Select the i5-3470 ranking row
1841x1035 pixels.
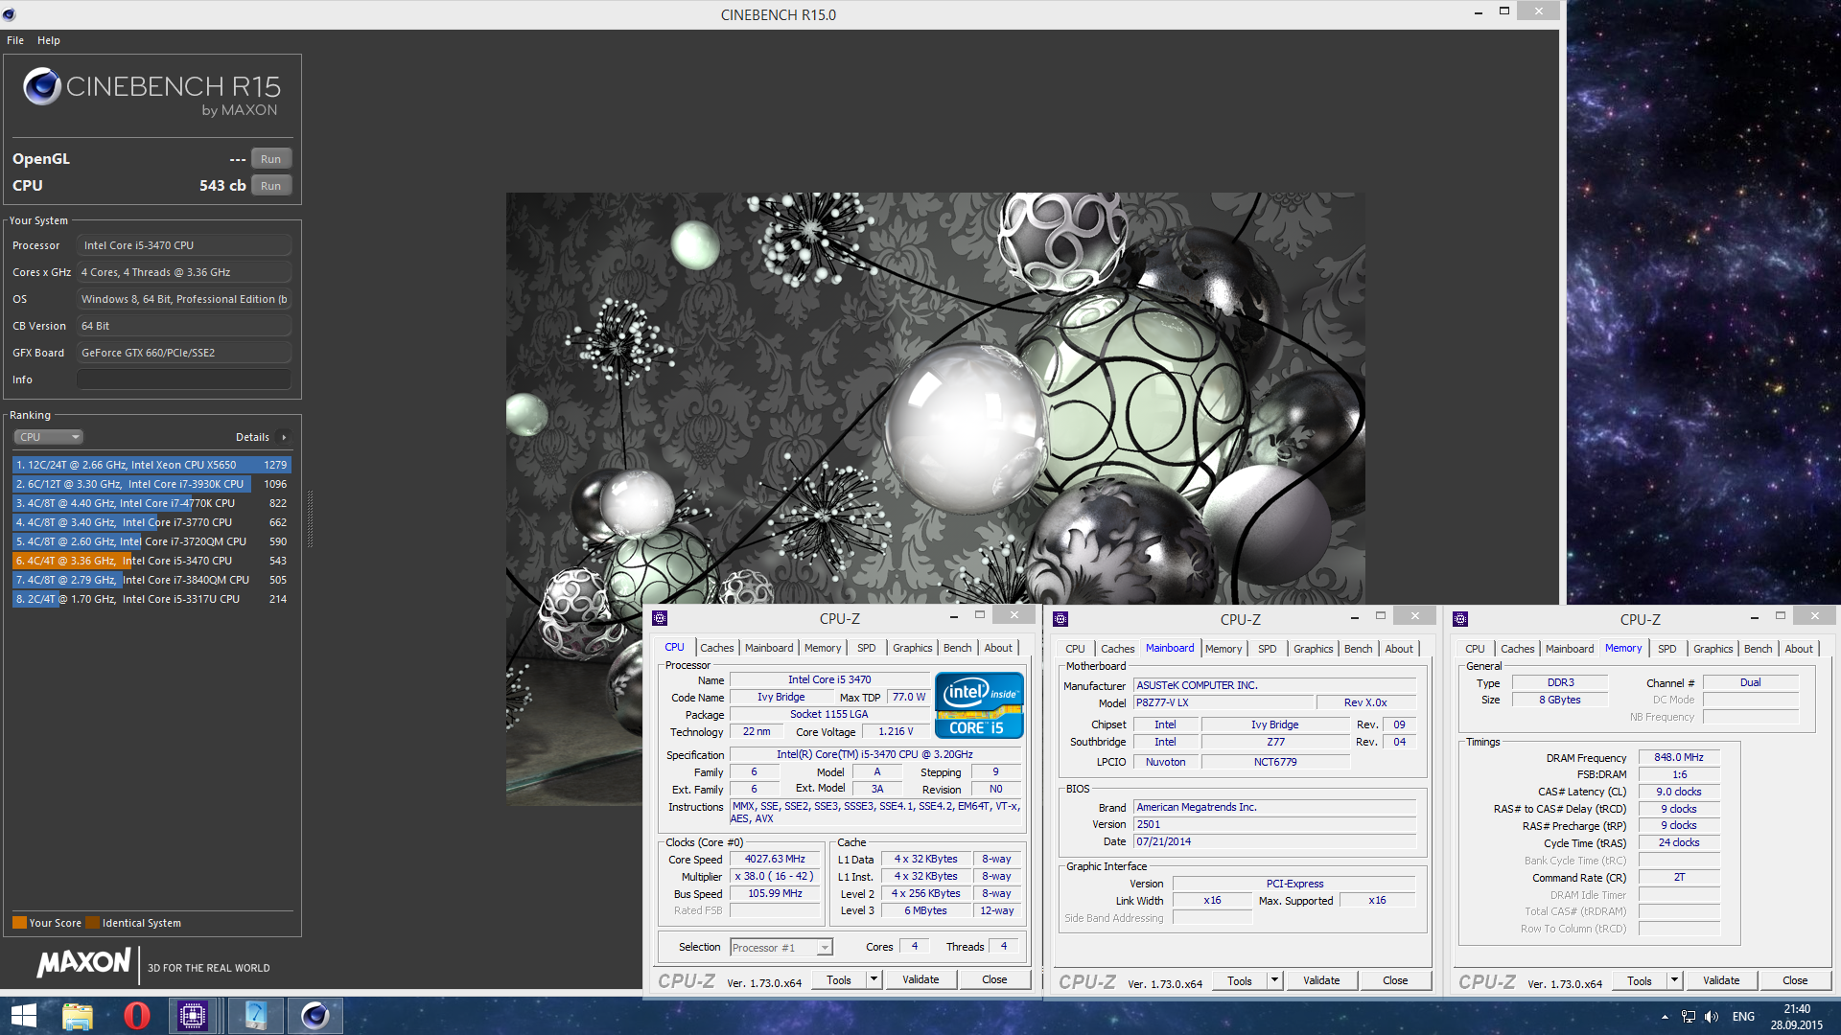151,561
